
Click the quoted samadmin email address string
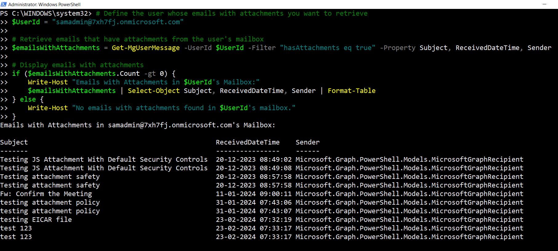[118, 22]
